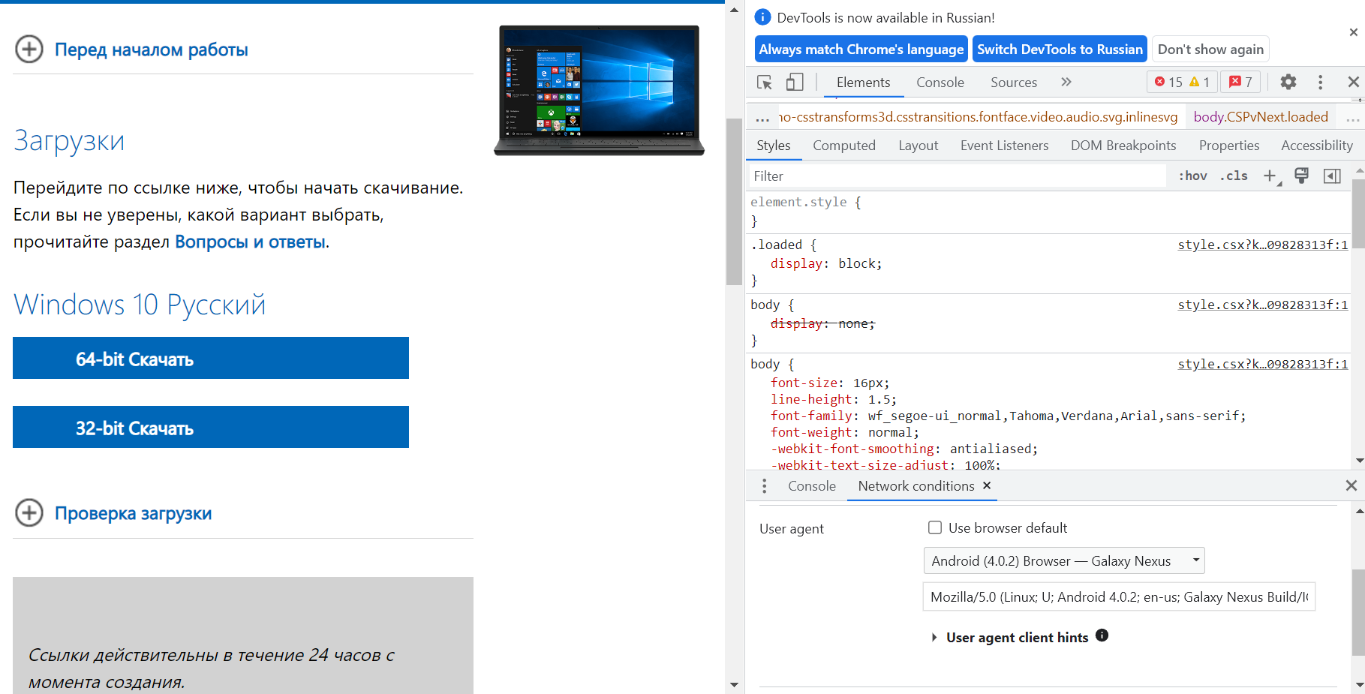Check the Use browser default checkbox
Screen dimensions: 1365x694
click(x=935, y=527)
